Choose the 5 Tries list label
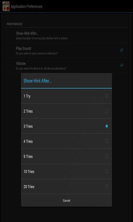The image size is (133, 222). pyautogui.click(x=28, y=157)
